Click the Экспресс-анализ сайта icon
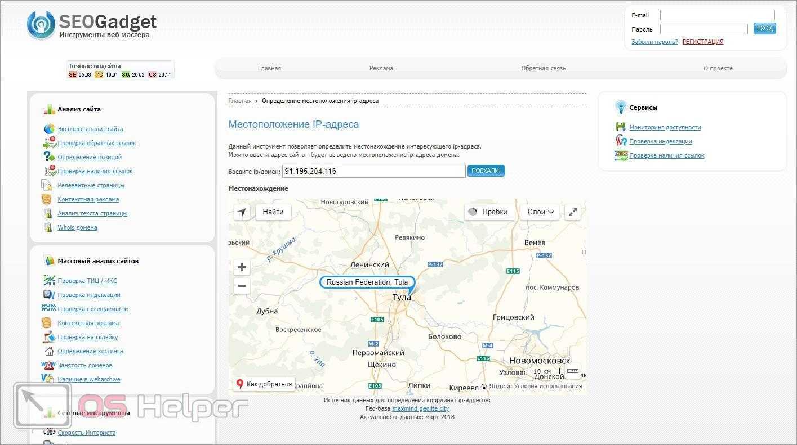The image size is (797, 445). 49,129
